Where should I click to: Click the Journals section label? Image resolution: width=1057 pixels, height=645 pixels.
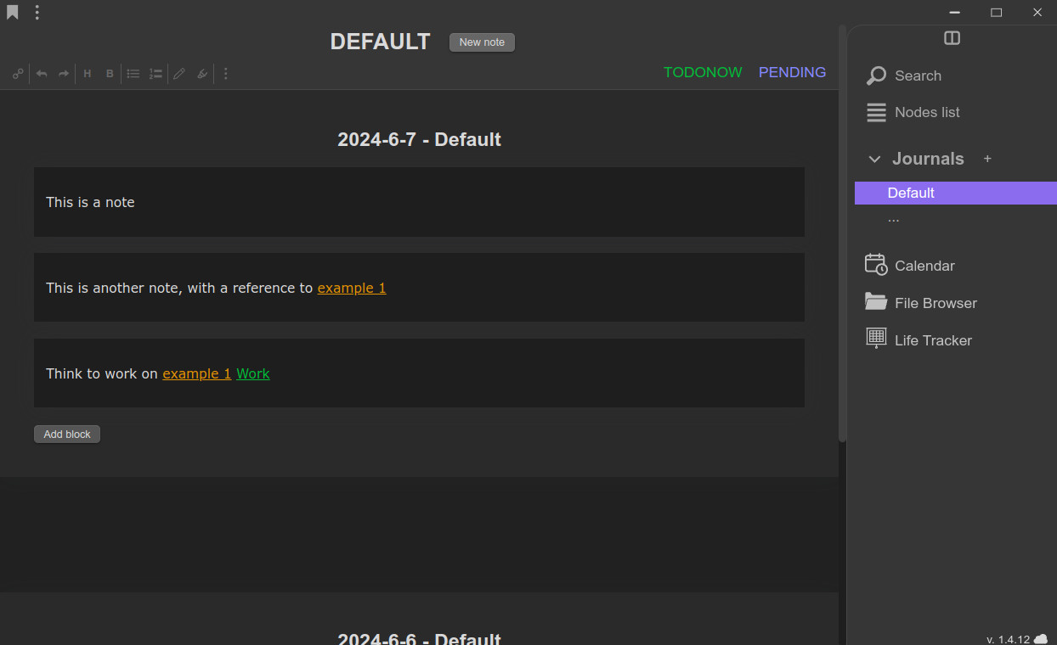tap(928, 159)
